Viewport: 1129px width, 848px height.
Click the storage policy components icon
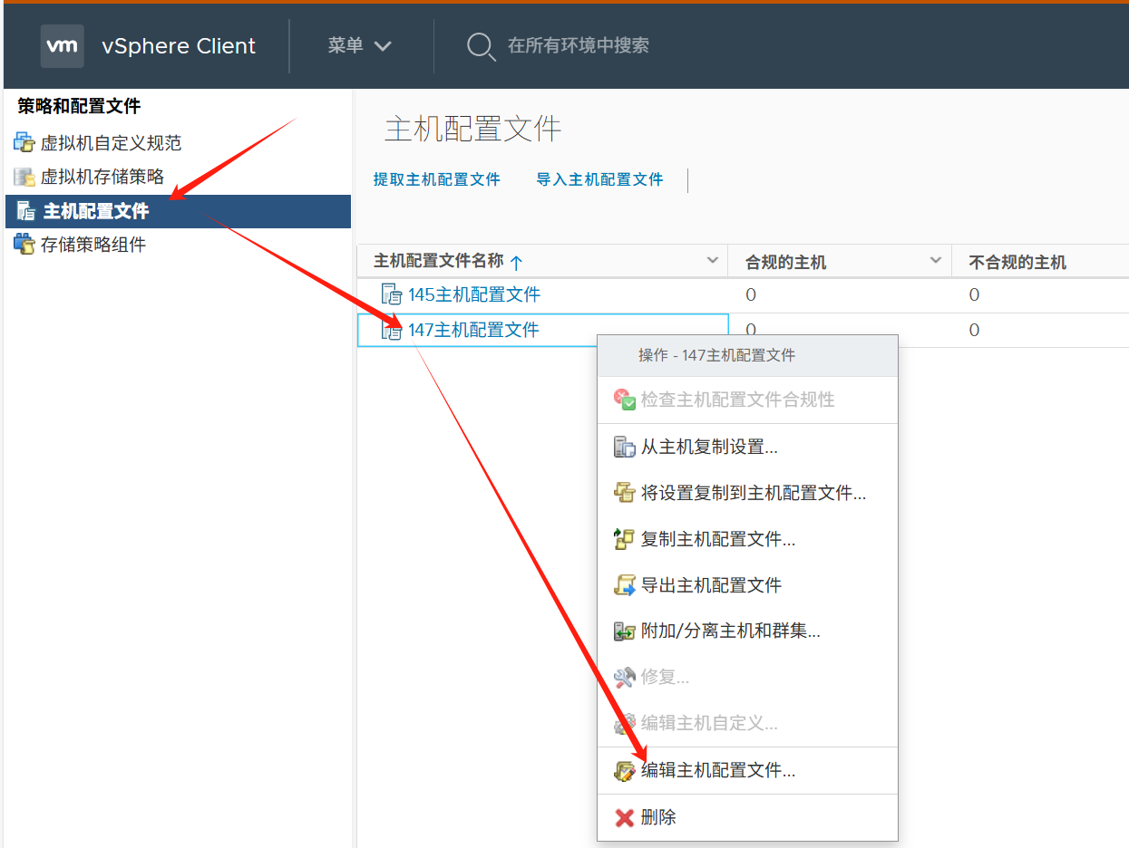[x=24, y=244]
